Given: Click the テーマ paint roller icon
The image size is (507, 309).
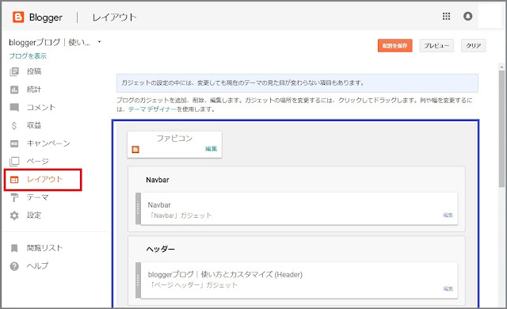Looking at the screenshot, I should 14,197.
